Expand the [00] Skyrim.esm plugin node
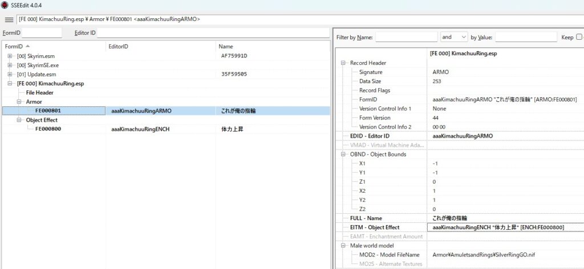 10,56
